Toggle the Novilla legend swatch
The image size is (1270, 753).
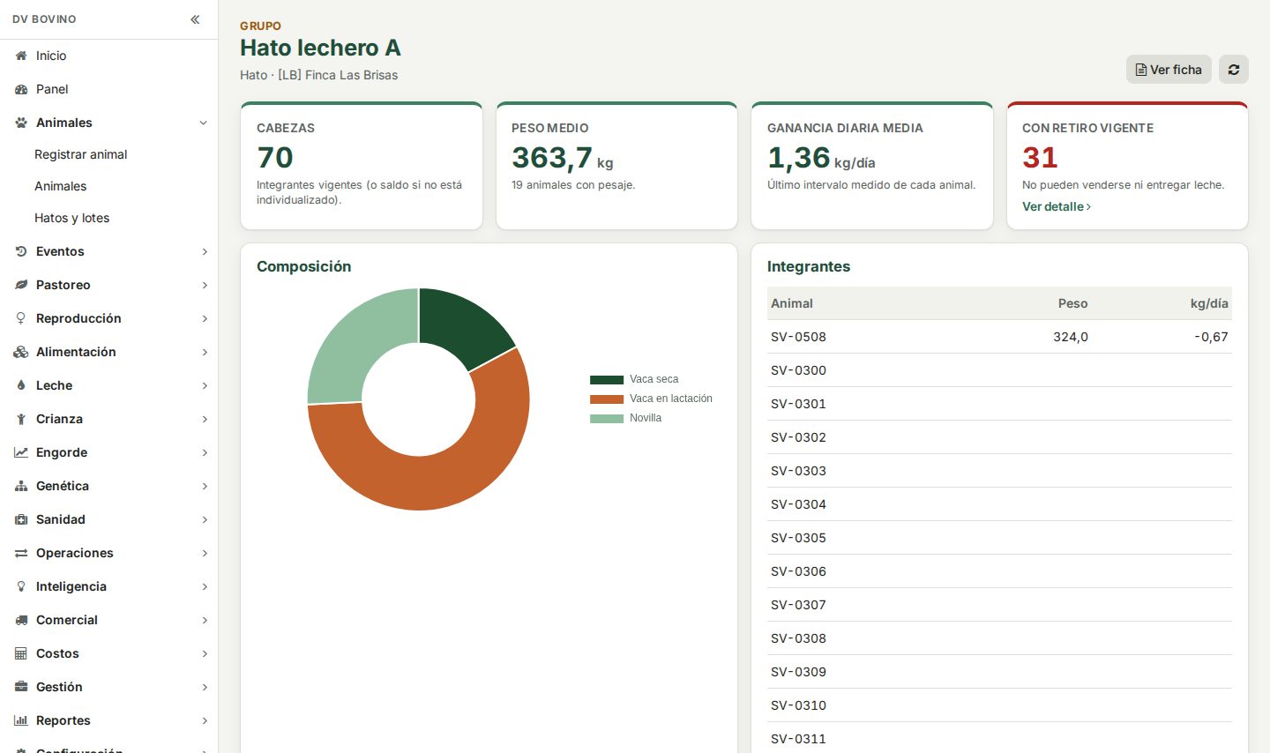(x=607, y=418)
